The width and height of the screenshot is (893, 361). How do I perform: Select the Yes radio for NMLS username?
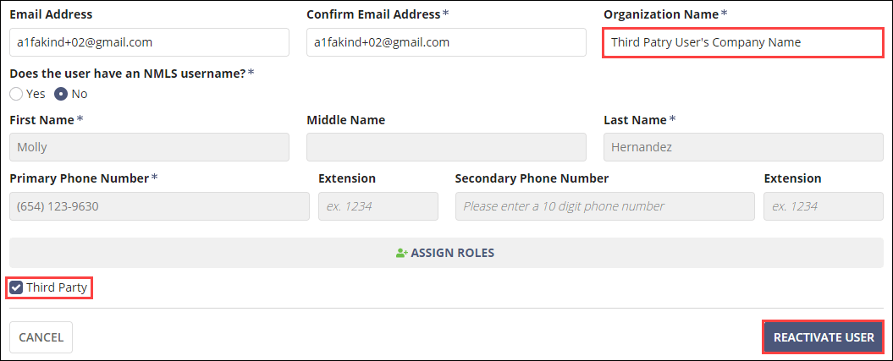tap(16, 94)
